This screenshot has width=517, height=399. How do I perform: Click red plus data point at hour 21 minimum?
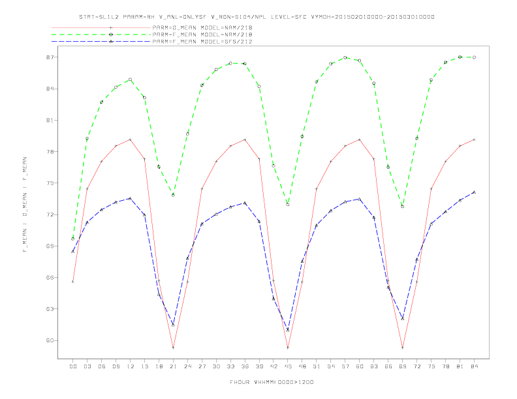[173, 347]
